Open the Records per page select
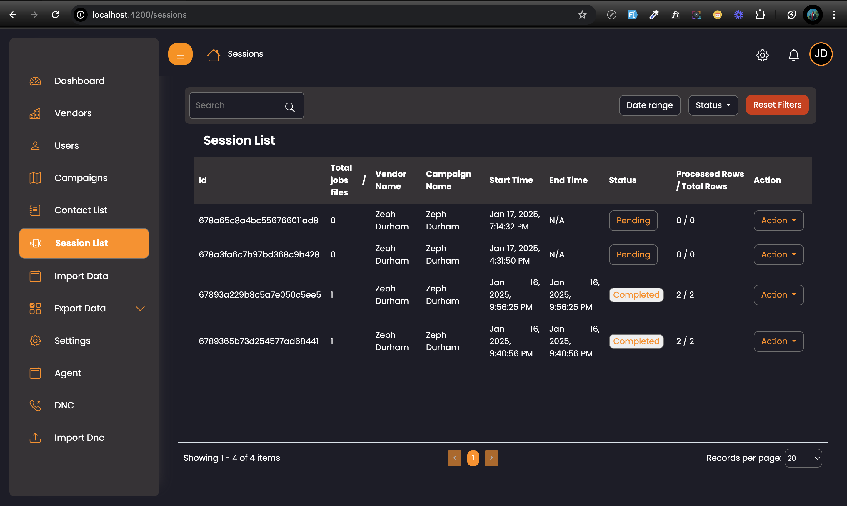Screen dimensions: 847x506 (803, 458)
